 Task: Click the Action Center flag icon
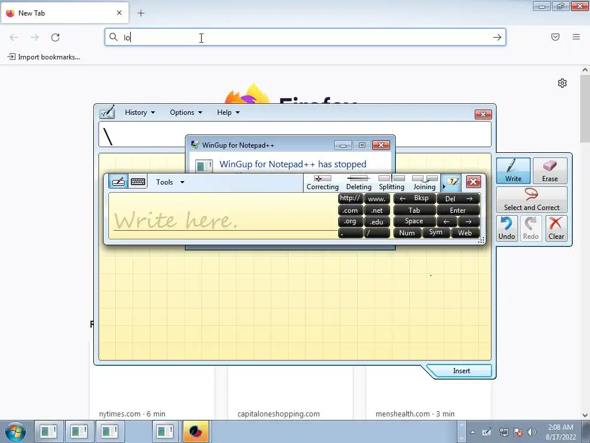point(518,432)
